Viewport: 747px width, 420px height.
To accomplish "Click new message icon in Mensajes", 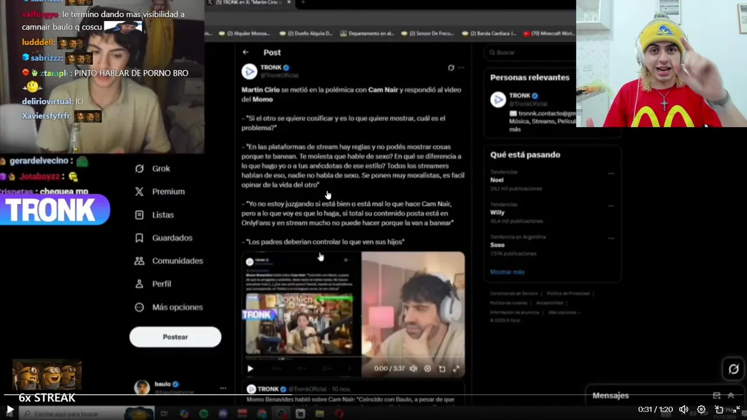I will [717, 395].
